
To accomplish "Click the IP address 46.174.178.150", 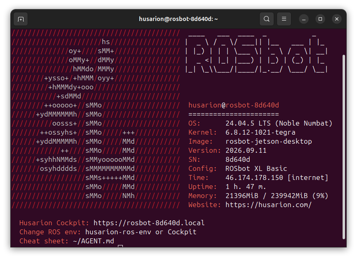I will pyautogui.click(x=254, y=177).
